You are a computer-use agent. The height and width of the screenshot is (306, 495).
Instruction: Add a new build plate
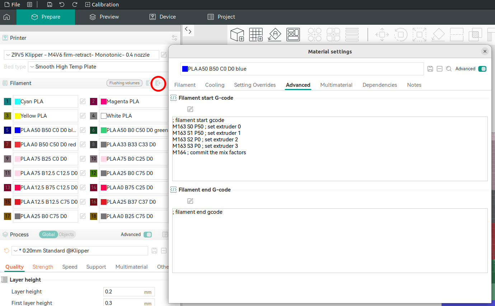[x=256, y=35]
